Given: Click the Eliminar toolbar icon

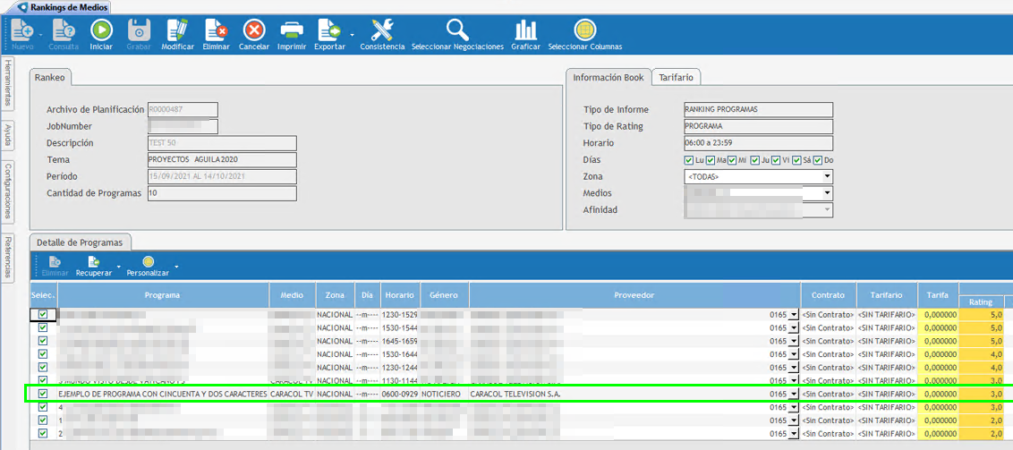Looking at the screenshot, I should click(216, 30).
